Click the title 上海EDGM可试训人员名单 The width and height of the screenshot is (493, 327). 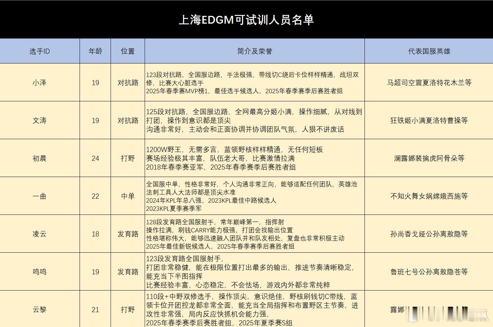click(x=246, y=20)
